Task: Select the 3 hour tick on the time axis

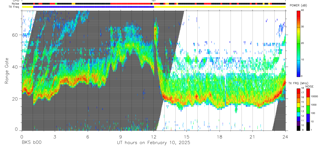Action: 55,137
